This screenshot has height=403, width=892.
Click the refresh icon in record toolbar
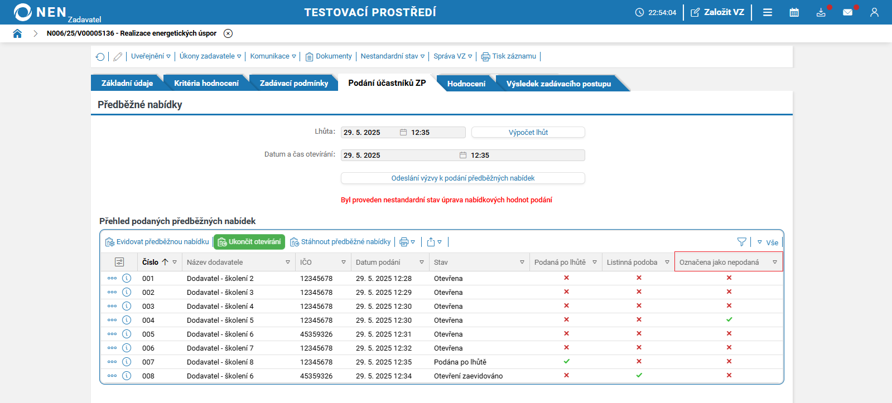[100, 57]
